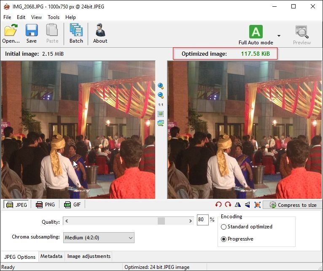Screen dimensions: 323x271
Task: Click the Preview magnifier icon
Action: click(x=302, y=32)
